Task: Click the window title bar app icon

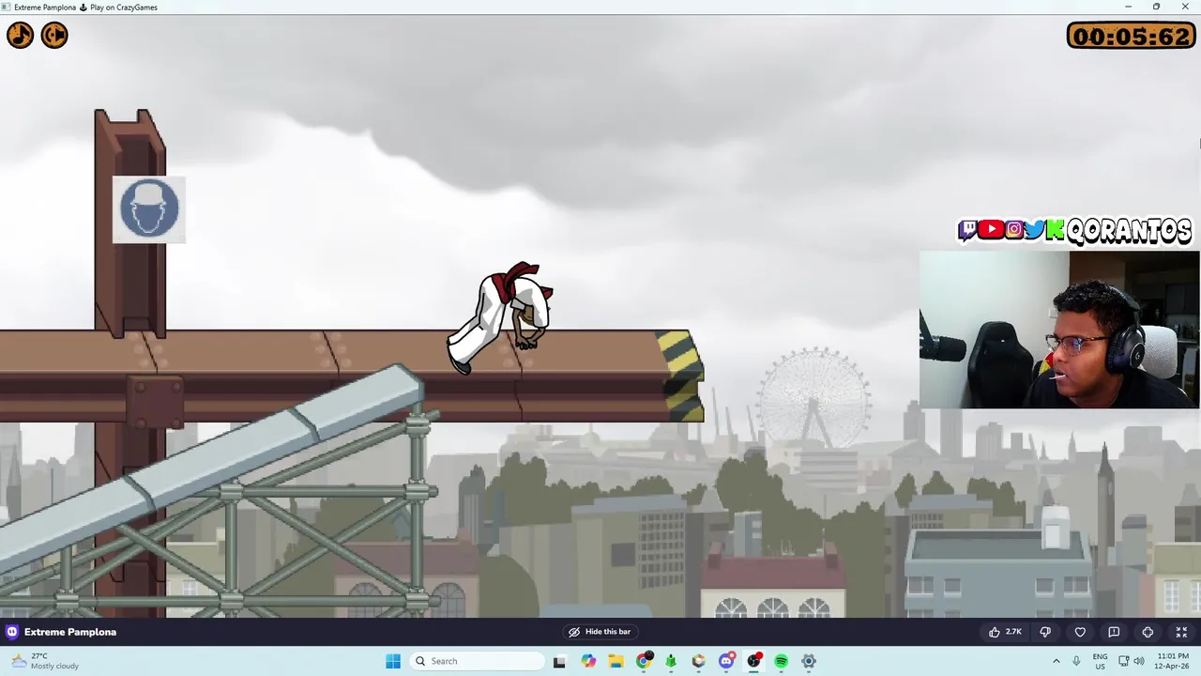Action: click(7, 7)
